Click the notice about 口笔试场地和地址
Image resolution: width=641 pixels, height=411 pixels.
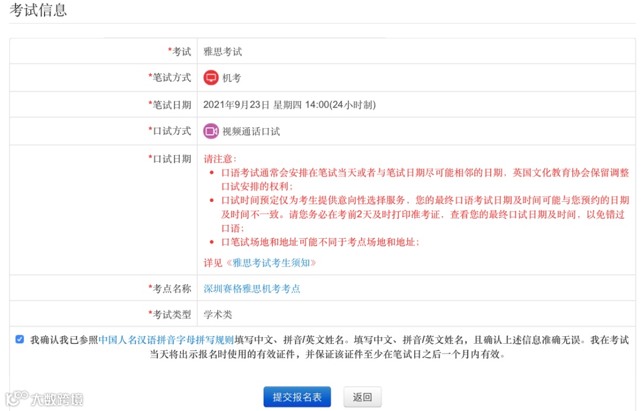click(320, 242)
